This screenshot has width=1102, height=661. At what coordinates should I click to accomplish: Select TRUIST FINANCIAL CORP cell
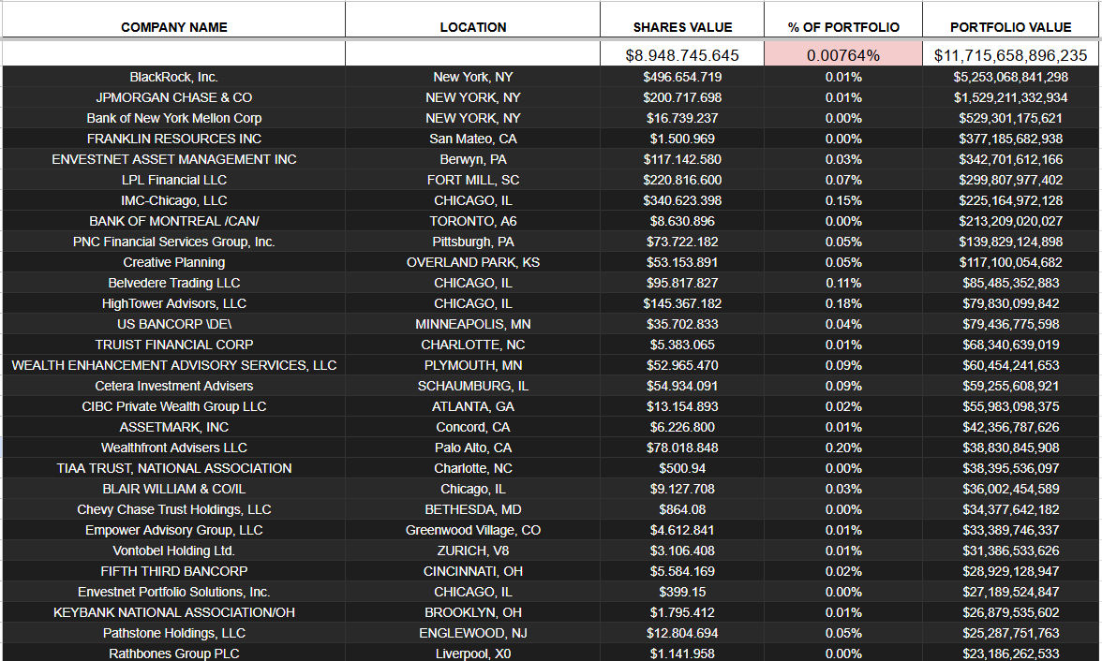click(173, 345)
